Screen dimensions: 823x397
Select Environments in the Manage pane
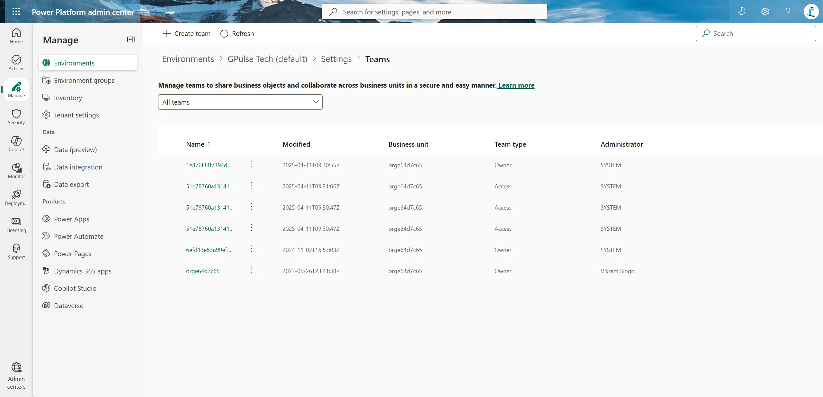pyautogui.click(x=74, y=63)
